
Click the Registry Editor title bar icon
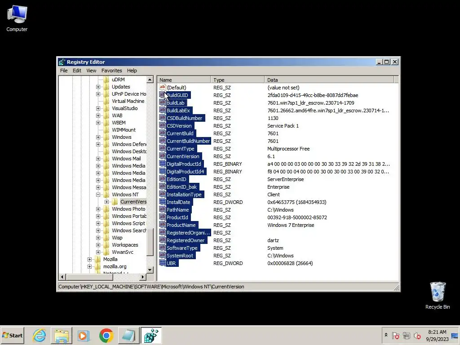(x=62, y=62)
